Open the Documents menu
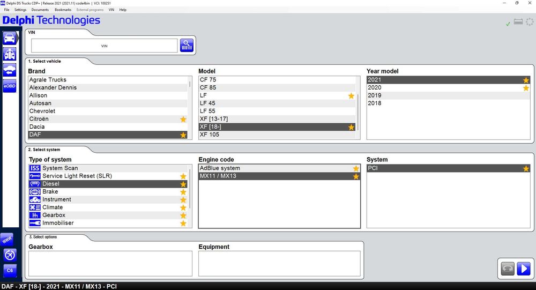This screenshot has height=290, width=536. pyautogui.click(x=40, y=10)
